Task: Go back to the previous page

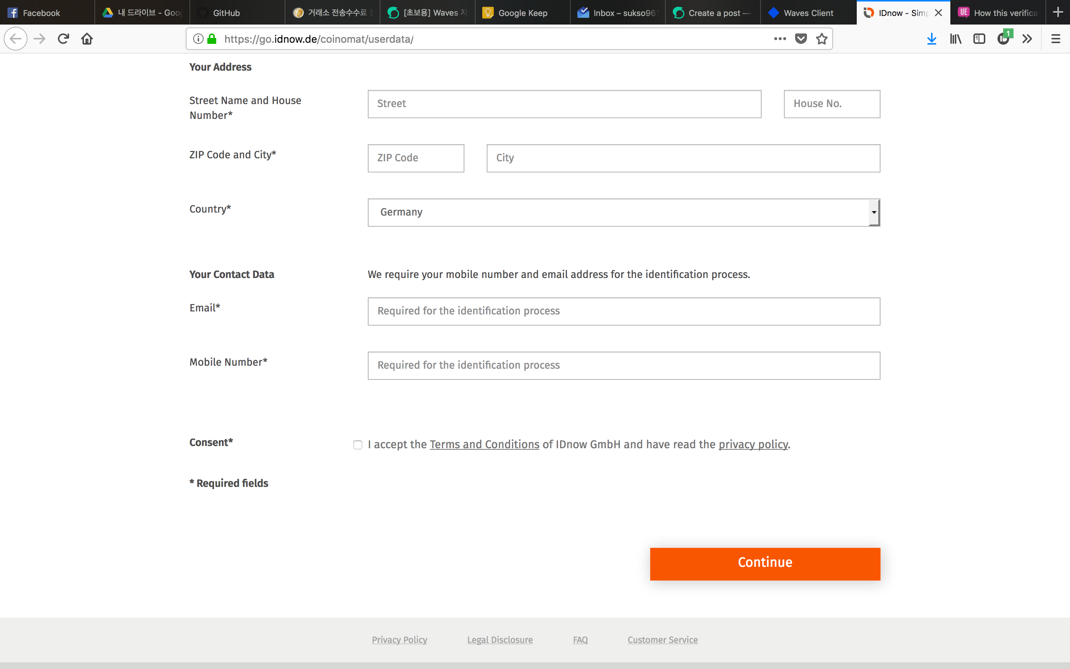Action: coord(16,39)
